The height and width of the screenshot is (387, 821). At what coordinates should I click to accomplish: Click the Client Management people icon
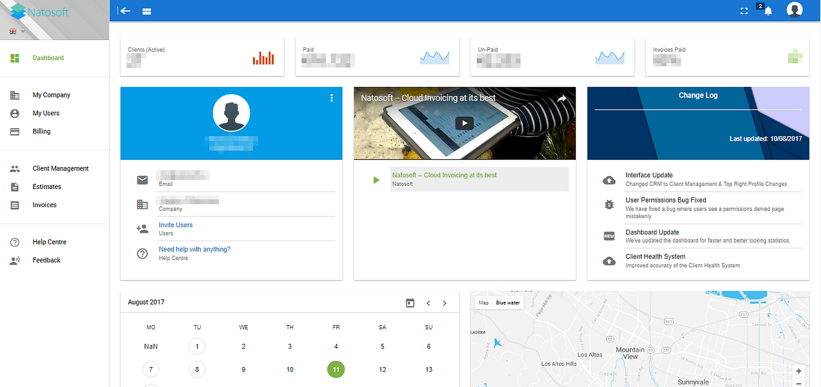click(x=15, y=168)
